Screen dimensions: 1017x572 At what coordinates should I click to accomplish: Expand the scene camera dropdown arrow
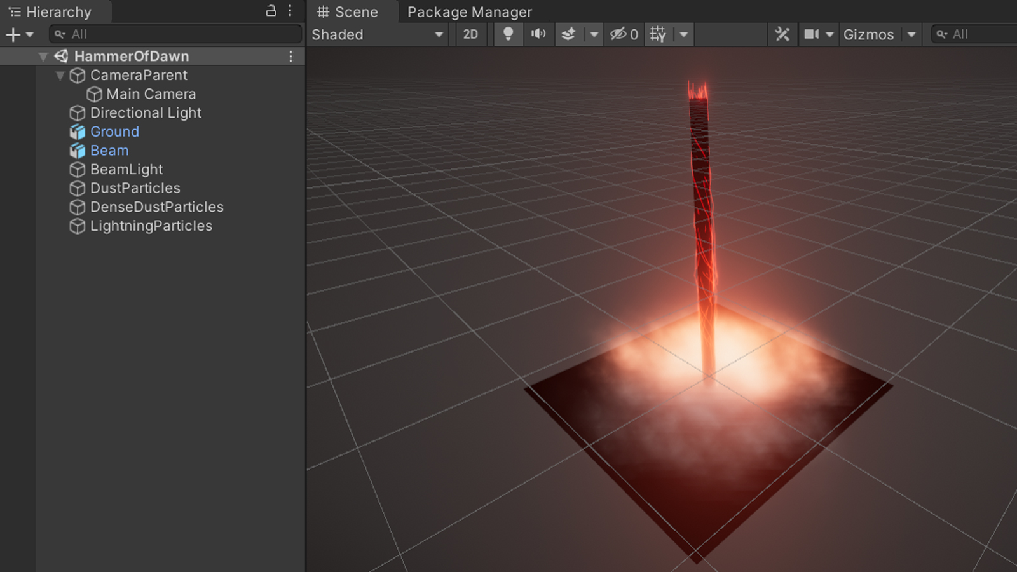pyautogui.click(x=829, y=35)
